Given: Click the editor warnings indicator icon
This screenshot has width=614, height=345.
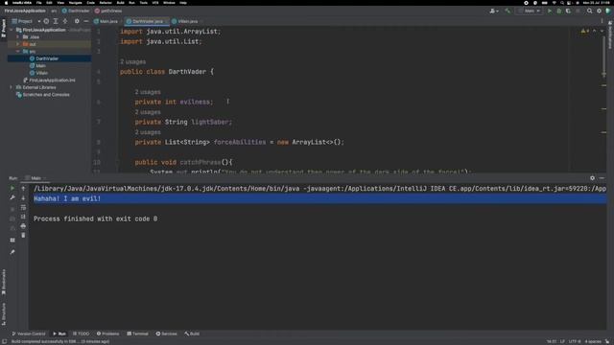Looking at the screenshot, I should (584, 31).
